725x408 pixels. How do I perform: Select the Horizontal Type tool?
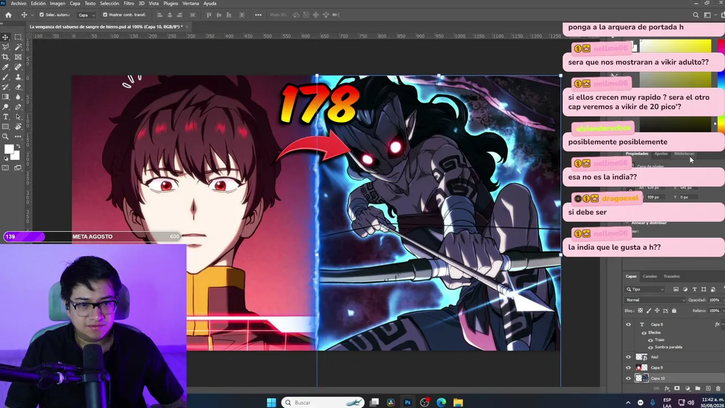click(6, 117)
